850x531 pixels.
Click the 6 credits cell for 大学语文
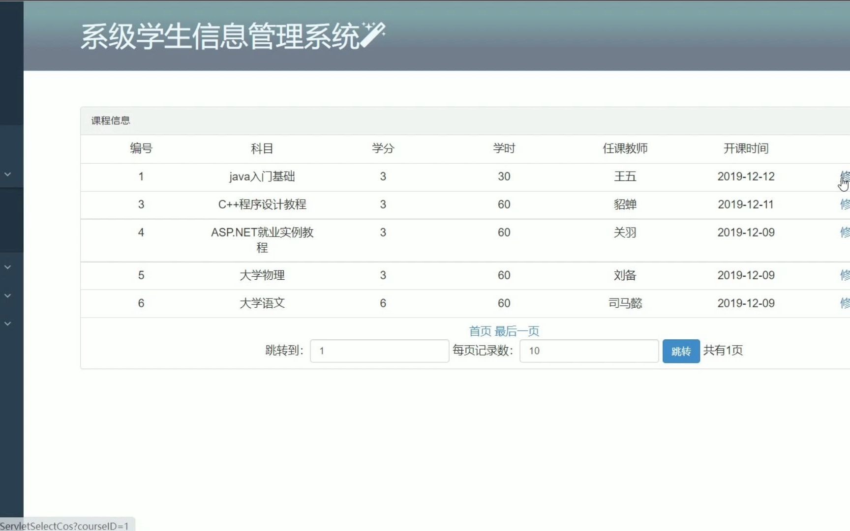point(383,303)
